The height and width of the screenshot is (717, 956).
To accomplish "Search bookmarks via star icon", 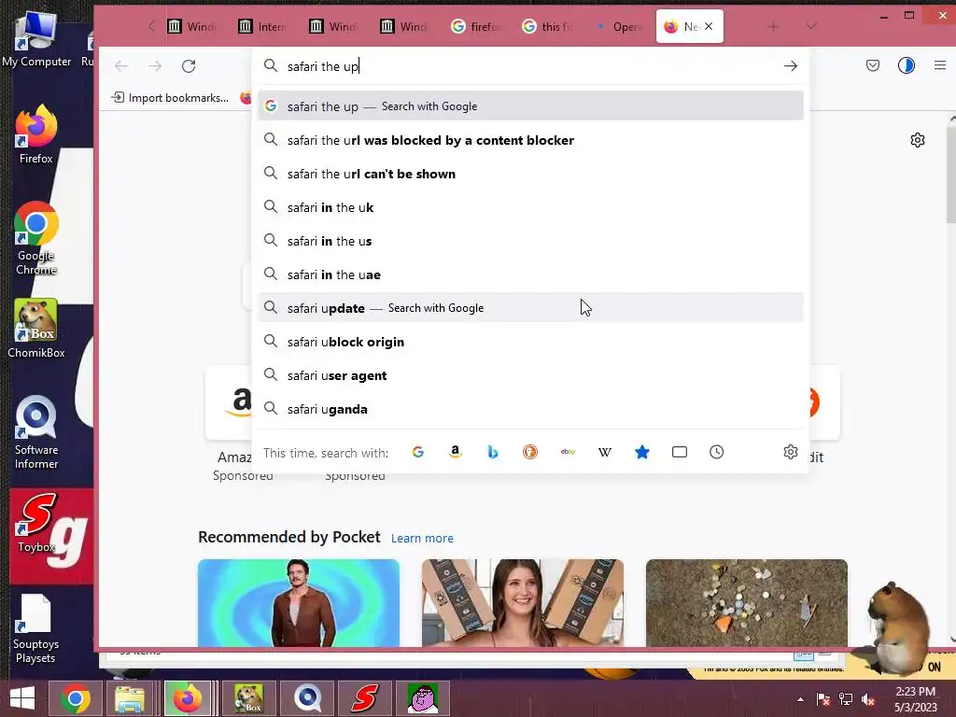I will [642, 453].
